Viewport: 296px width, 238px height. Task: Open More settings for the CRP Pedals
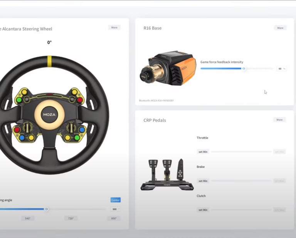click(x=279, y=120)
